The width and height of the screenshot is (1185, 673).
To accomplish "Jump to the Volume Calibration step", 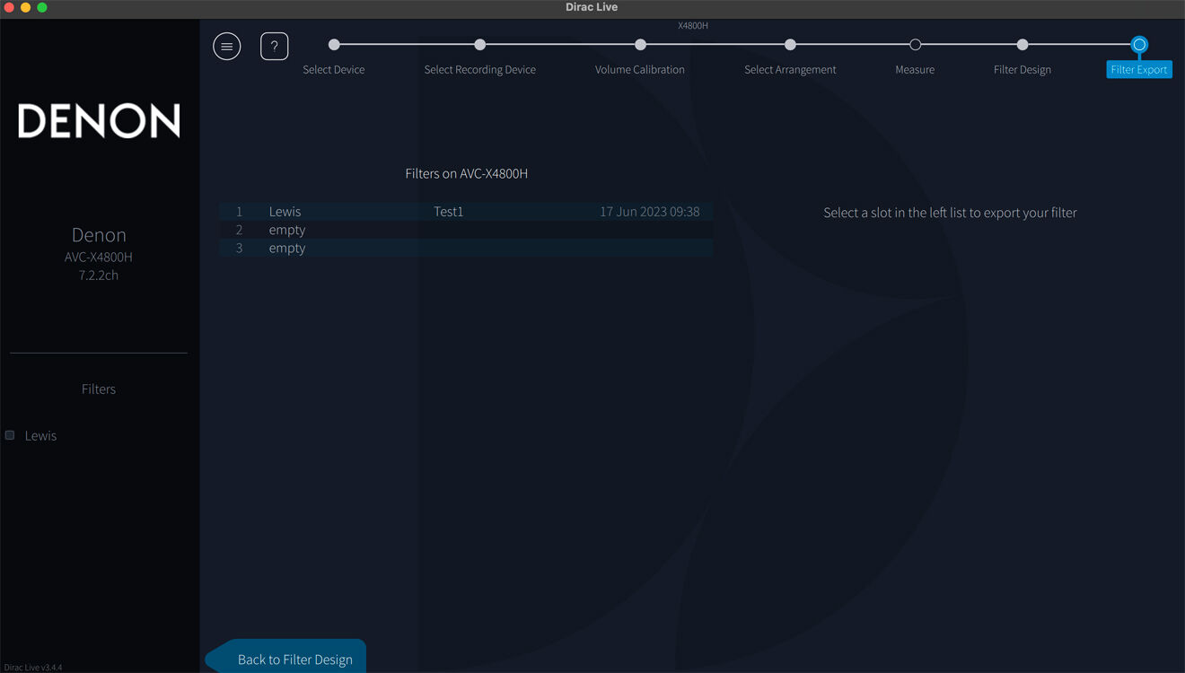I will coord(640,44).
